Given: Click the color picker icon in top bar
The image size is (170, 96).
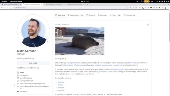Looking at the screenshot, I should pos(137,1).
